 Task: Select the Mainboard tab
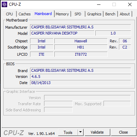pos(43,14)
